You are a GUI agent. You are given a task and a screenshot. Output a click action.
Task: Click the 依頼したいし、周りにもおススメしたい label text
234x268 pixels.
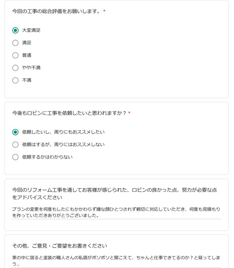(x=63, y=132)
